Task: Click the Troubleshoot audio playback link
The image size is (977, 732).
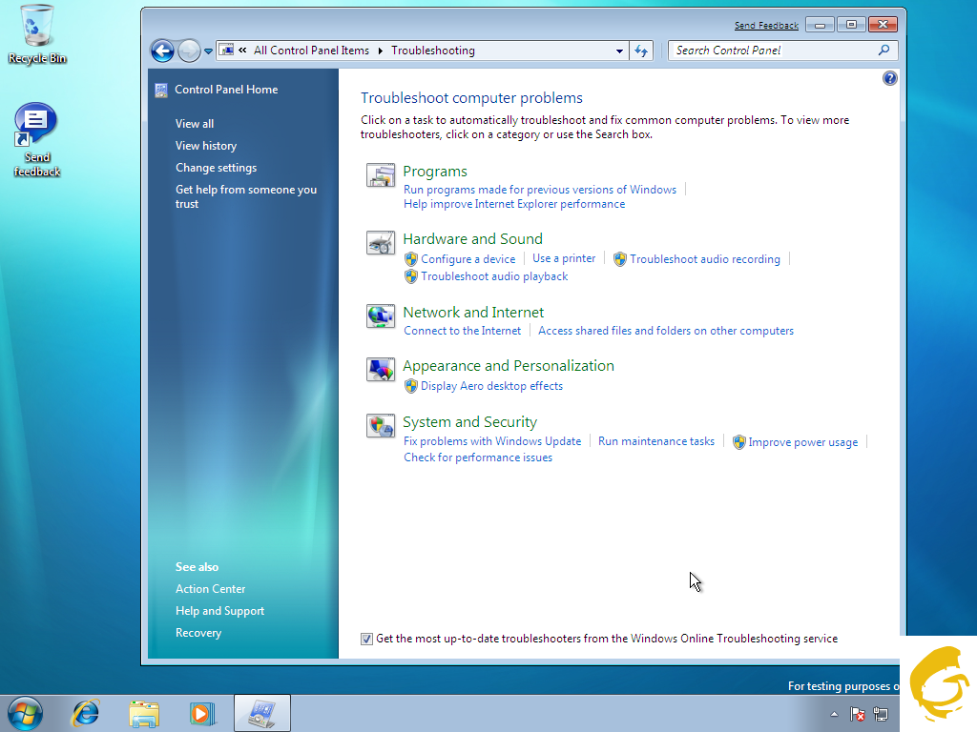Action: click(494, 276)
